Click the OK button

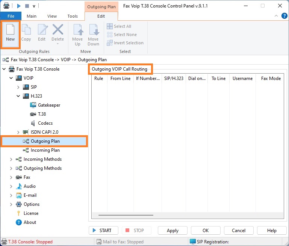coord(206,231)
